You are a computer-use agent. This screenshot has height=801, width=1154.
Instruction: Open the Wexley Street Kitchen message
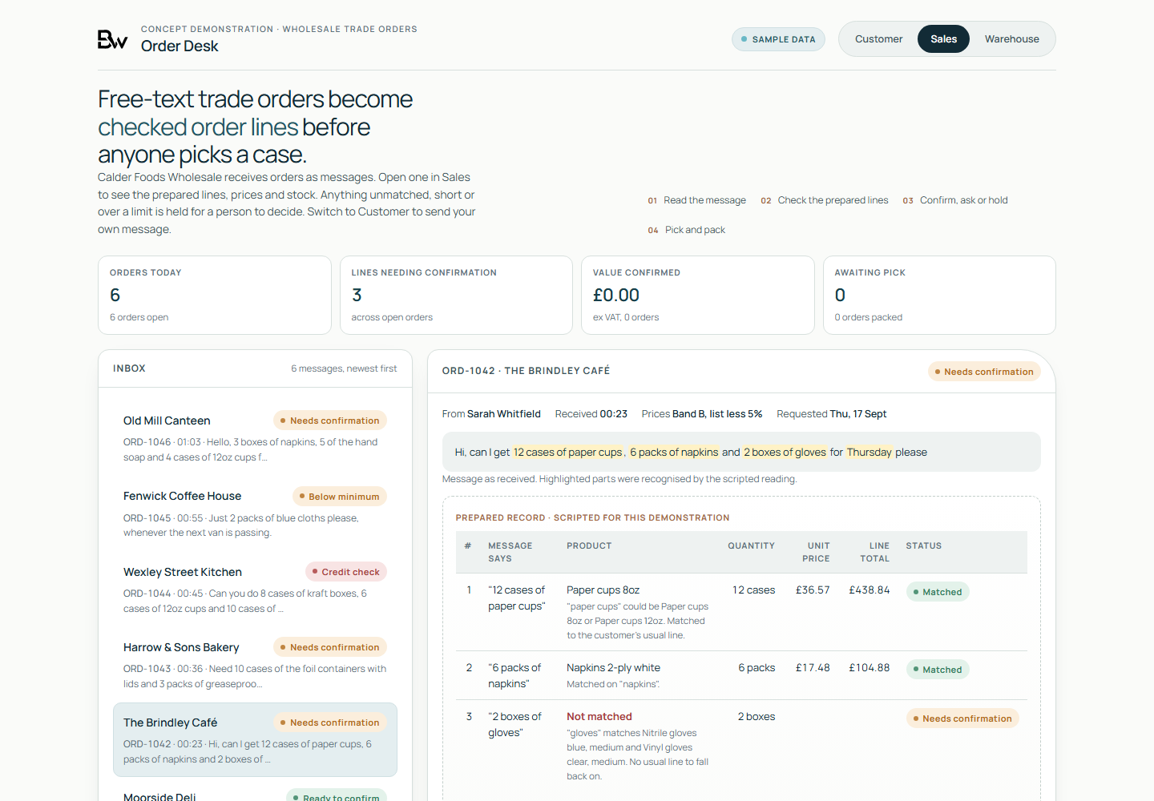tap(255, 590)
